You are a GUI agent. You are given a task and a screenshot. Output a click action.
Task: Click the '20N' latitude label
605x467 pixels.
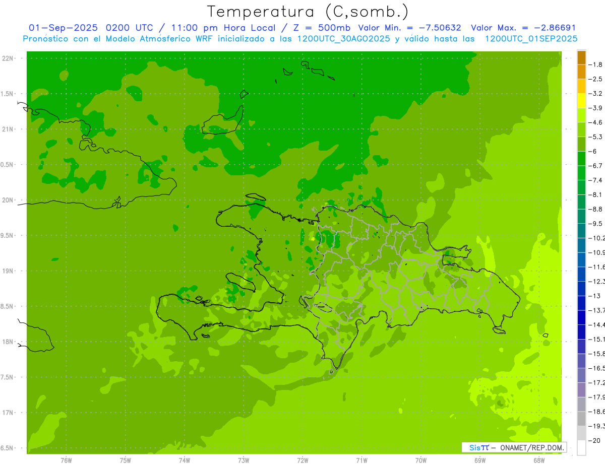coord(7,201)
